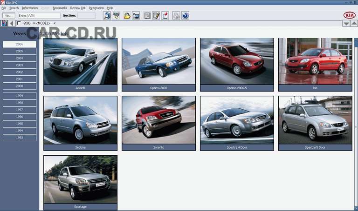This screenshot has width=358, height=211.
Task: Select year 1997 in Years list
Action: pyautogui.click(x=20, y=110)
